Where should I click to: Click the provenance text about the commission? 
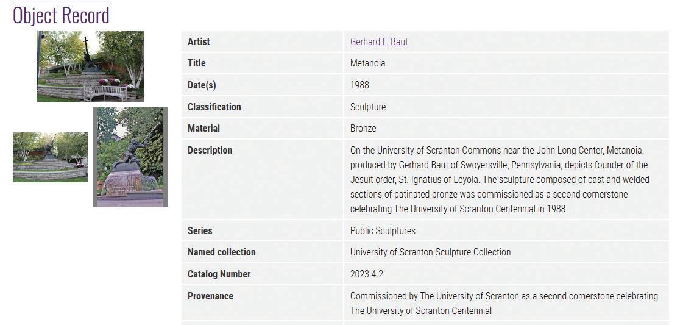pyautogui.click(x=503, y=303)
